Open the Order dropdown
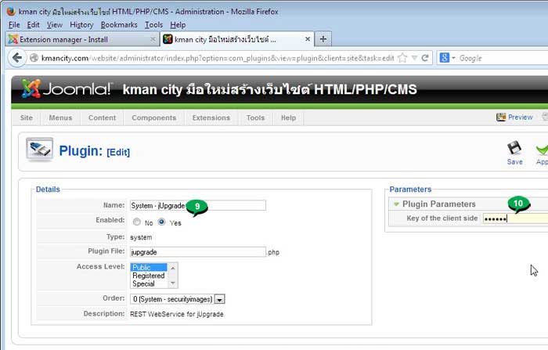This screenshot has width=548, height=350. click(x=178, y=299)
